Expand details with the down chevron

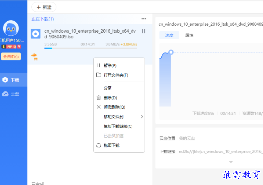(x=231, y=162)
